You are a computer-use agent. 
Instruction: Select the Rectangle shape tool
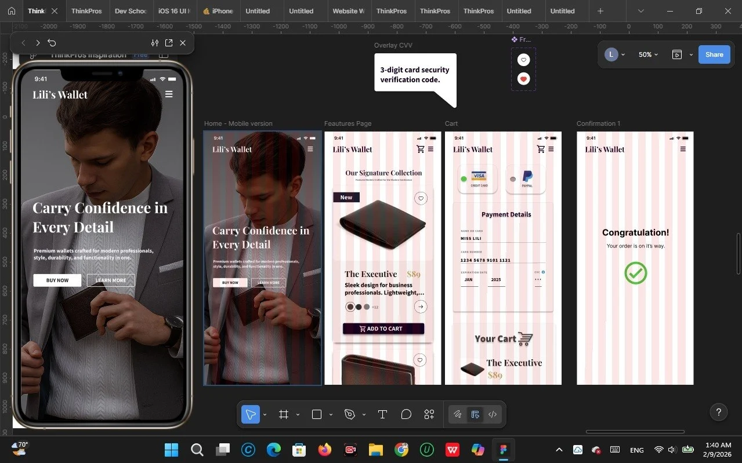[x=317, y=414]
